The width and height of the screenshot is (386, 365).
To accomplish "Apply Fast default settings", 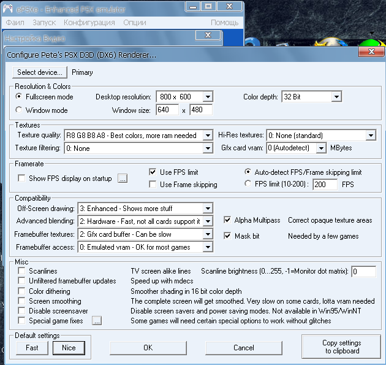I will coord(32,348).
